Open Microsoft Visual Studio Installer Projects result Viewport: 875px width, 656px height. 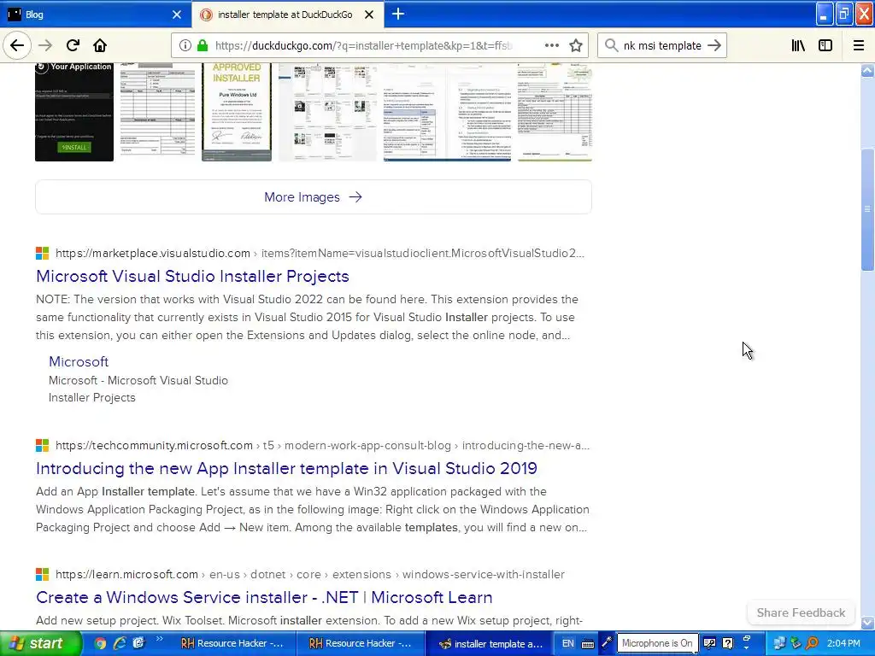click(192, 276)
